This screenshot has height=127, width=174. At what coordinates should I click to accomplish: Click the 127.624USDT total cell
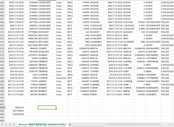coord(153,32)
